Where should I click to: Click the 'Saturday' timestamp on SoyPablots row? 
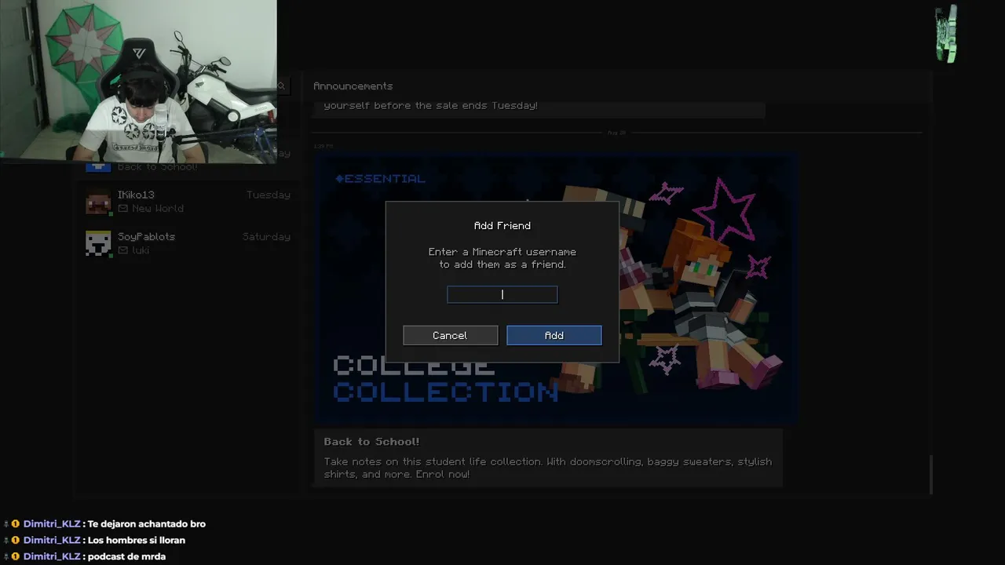pos(266,236)
